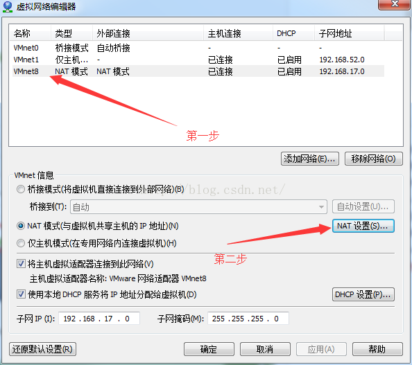Image resolution: width=412 pixels, height=365 pixels.
Task: Click the 取消 button
Action: 265,349
